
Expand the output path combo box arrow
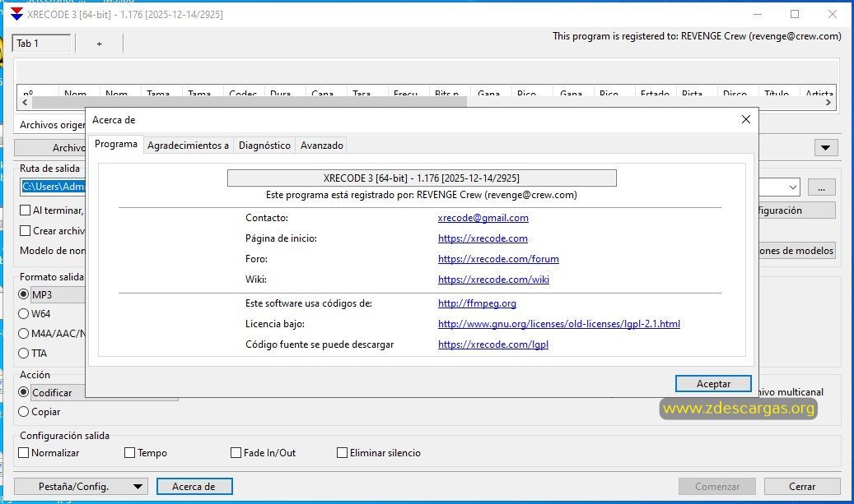point(792,187)
